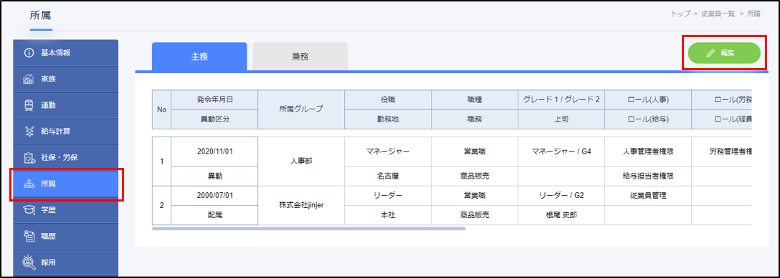The image size is (780, 278).
Task: Click the 勤務地 column header
Action: pos(388,119)
